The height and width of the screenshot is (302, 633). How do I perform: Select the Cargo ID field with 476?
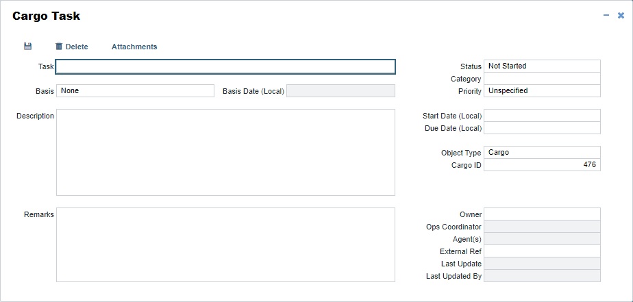[541, 165]
